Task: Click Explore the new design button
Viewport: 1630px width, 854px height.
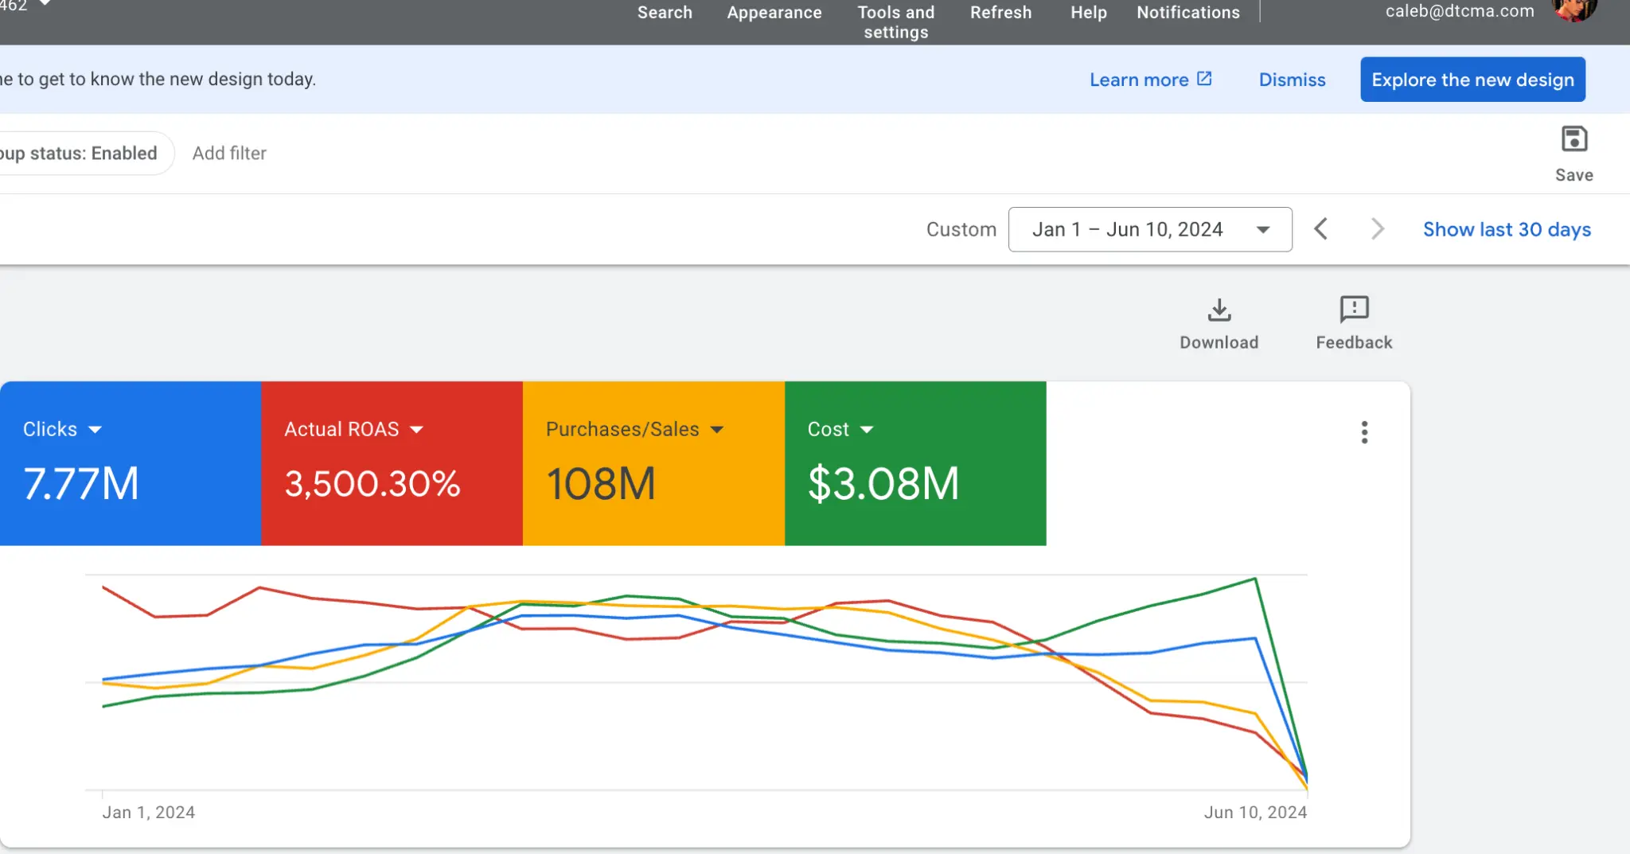Action: pyautogui.click(x=1472, y=79)
